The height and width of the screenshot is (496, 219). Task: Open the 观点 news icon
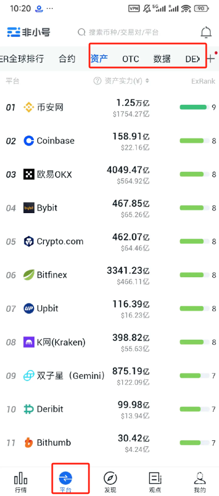(155, 478)
